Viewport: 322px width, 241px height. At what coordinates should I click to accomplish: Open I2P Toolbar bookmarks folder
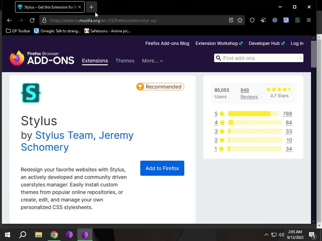click(x=18, y=31)
